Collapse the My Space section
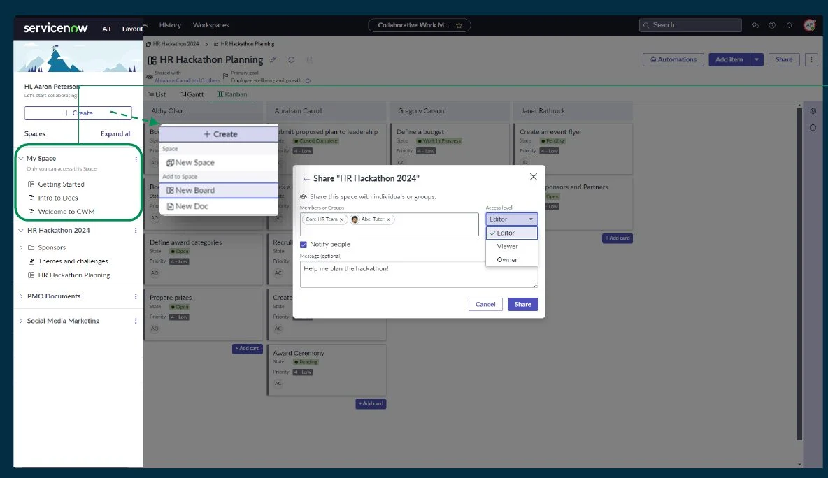This screenshot has height=478, width=828. 21,158
